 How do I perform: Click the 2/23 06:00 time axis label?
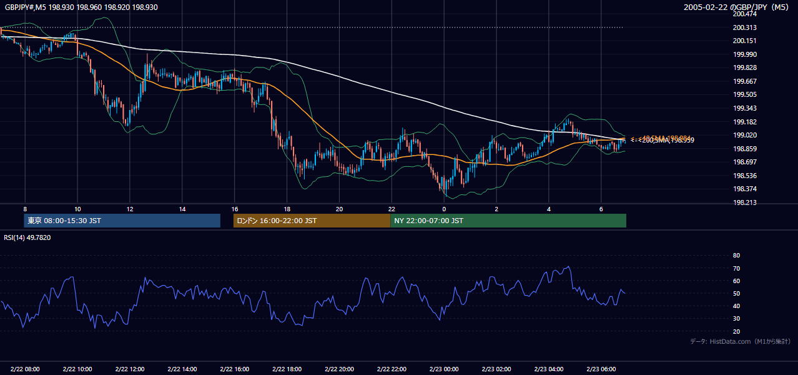click(x=602, y=369)
